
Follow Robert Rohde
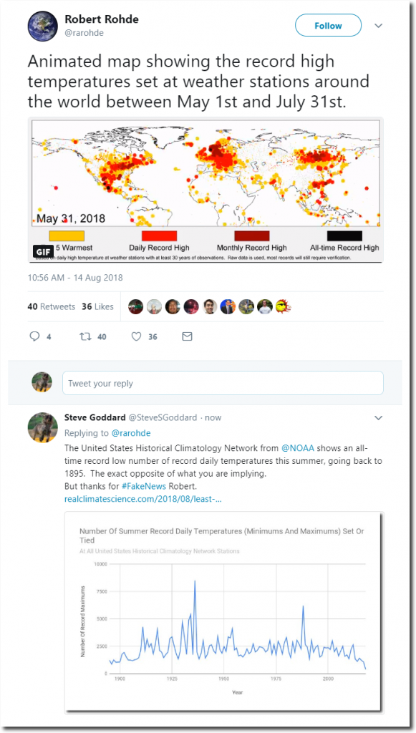pos(328,26)
